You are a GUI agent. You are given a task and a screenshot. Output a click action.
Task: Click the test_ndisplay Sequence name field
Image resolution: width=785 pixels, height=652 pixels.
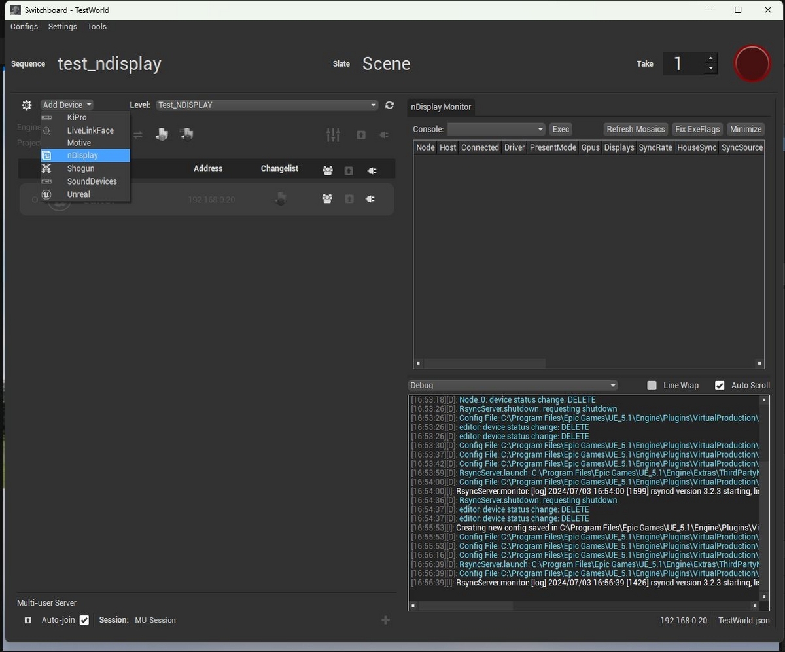click(x=109, y=64)
